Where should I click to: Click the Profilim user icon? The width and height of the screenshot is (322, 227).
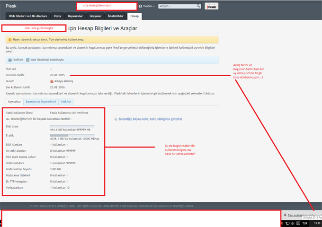[10, 60]
